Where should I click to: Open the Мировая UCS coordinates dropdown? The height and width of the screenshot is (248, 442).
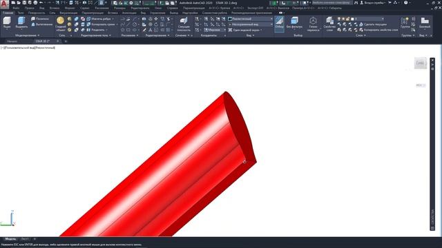(215, 30)
